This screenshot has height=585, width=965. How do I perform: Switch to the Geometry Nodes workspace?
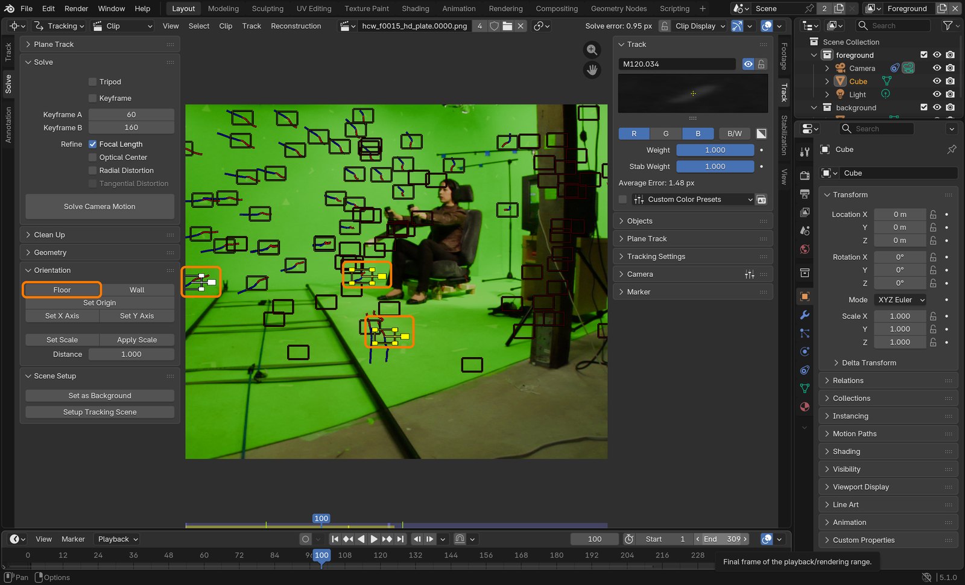tap(619, 8)
